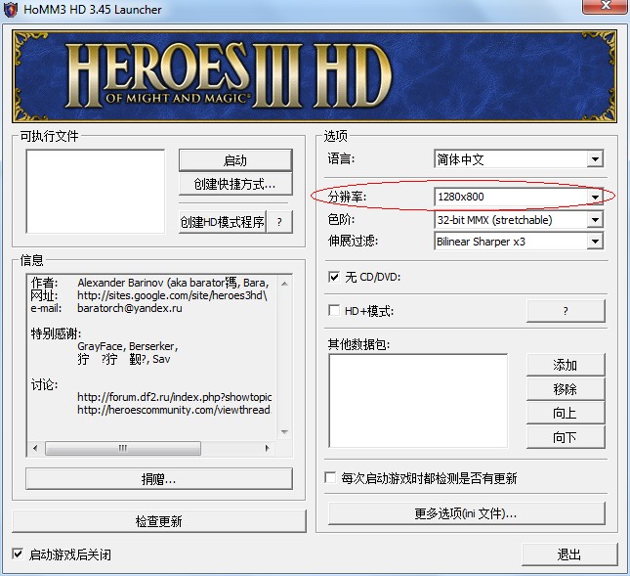Click the 添加 button

point(566,365)
